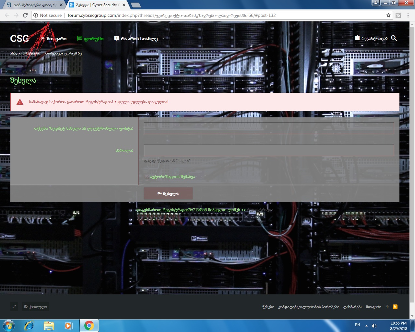
Task: Show hidden system tray icons
Action: (366, 326)
